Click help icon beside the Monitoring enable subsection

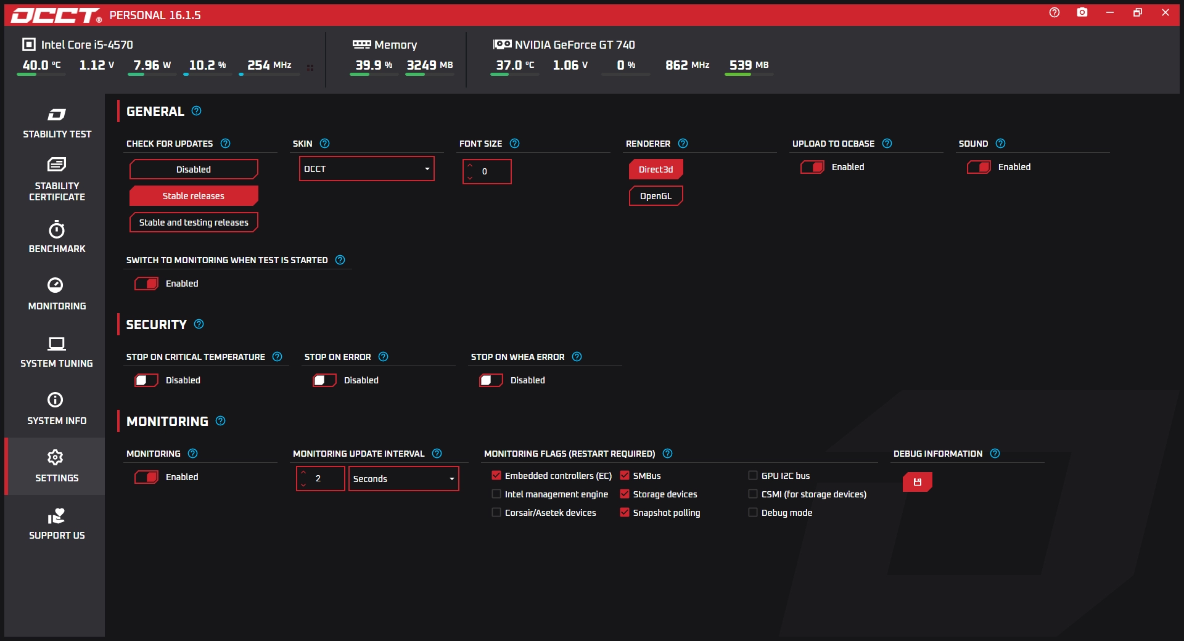pos(193,454)
